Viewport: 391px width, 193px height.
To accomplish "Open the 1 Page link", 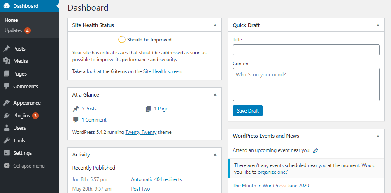I will 161,109.
